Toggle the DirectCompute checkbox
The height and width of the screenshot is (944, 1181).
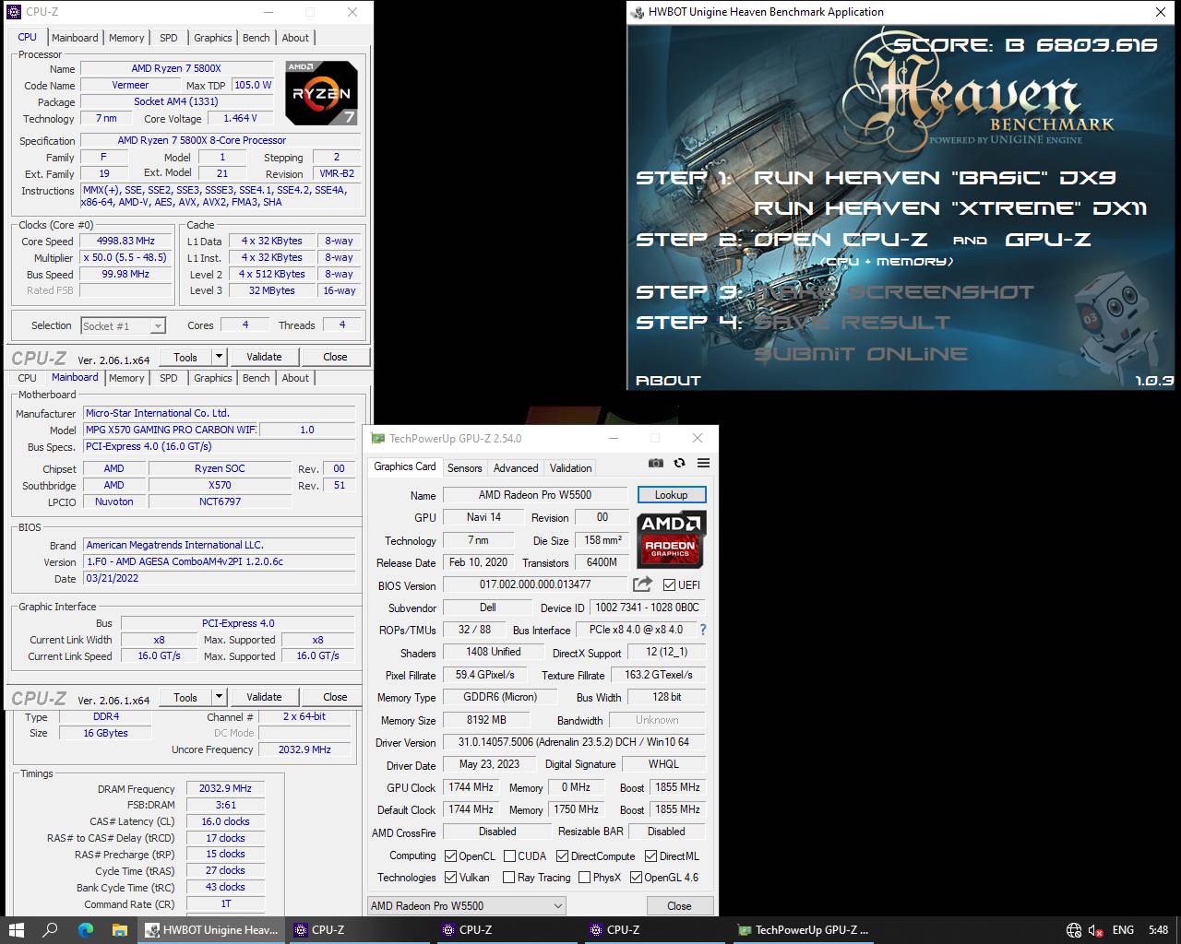[x=562, y=856]
